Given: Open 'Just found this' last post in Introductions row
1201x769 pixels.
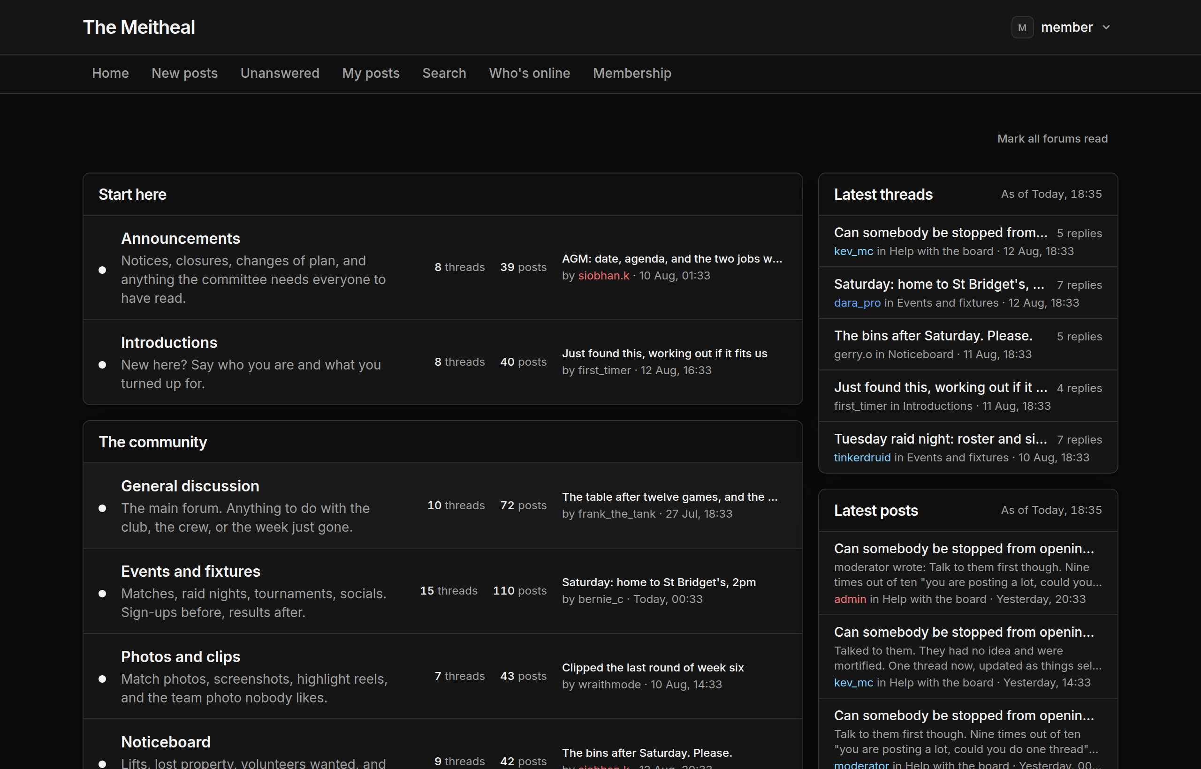Looking at the screenshot, I should pyautogui.click(x=664, y=354).
